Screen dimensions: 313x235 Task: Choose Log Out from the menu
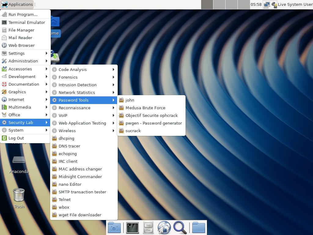tap(25, 138)
